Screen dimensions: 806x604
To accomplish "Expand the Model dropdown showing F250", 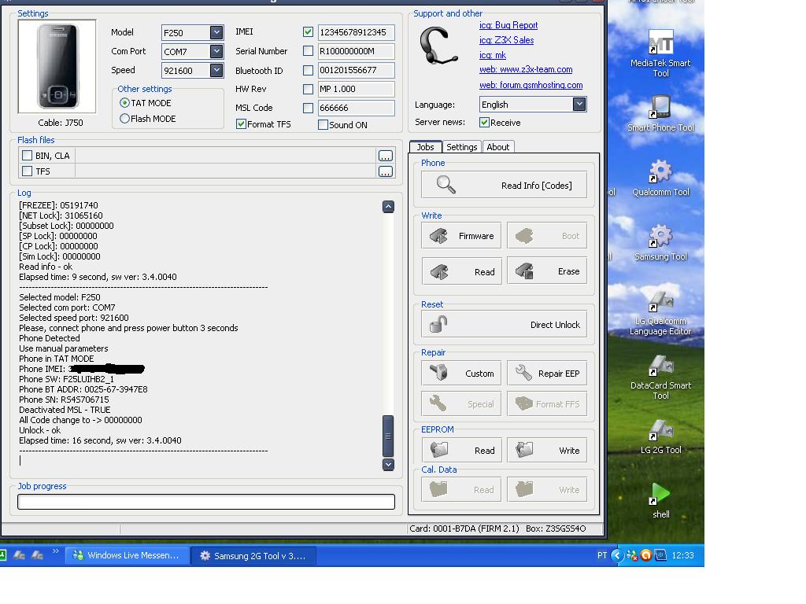I will 216,32.
